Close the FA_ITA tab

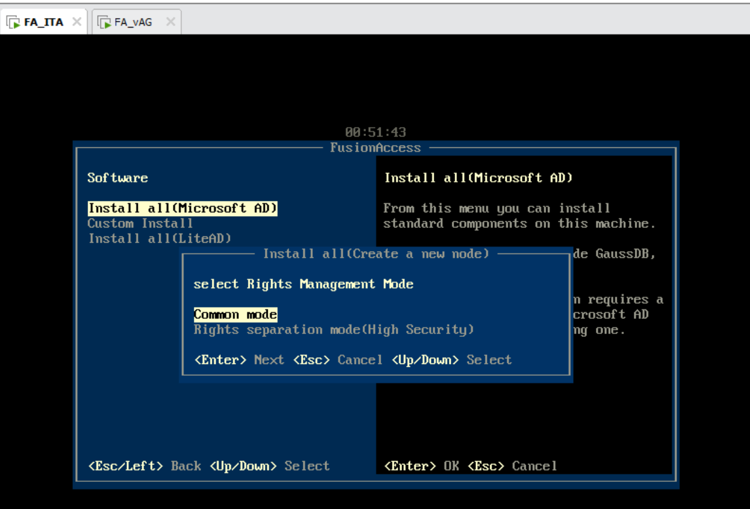77,22
